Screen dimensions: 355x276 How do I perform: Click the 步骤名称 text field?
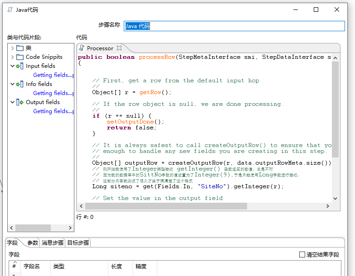point(234,26)
